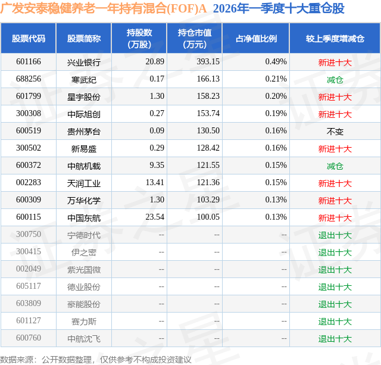The image size is (381, 365).
Task: Select stock code 605117
Action: [29, 286]
